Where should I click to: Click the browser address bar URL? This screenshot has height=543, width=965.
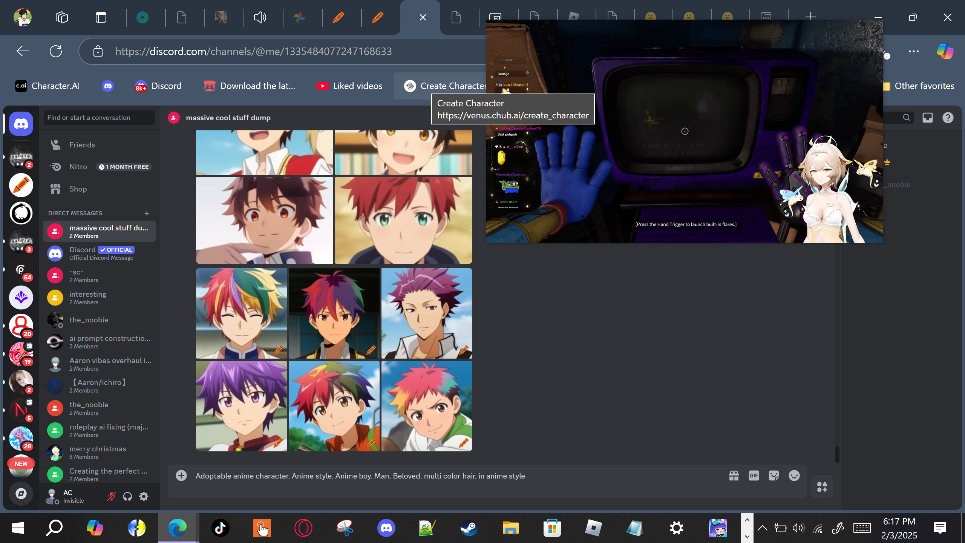254,51
